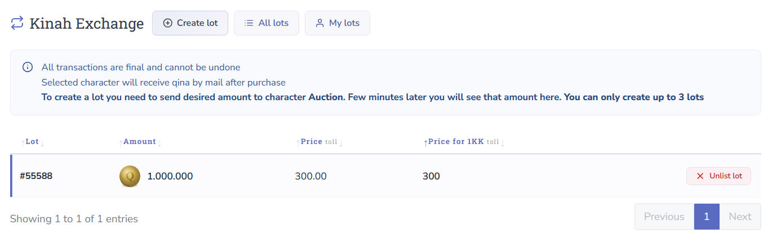
Task: Go to the Previous page
Action: 664,217
